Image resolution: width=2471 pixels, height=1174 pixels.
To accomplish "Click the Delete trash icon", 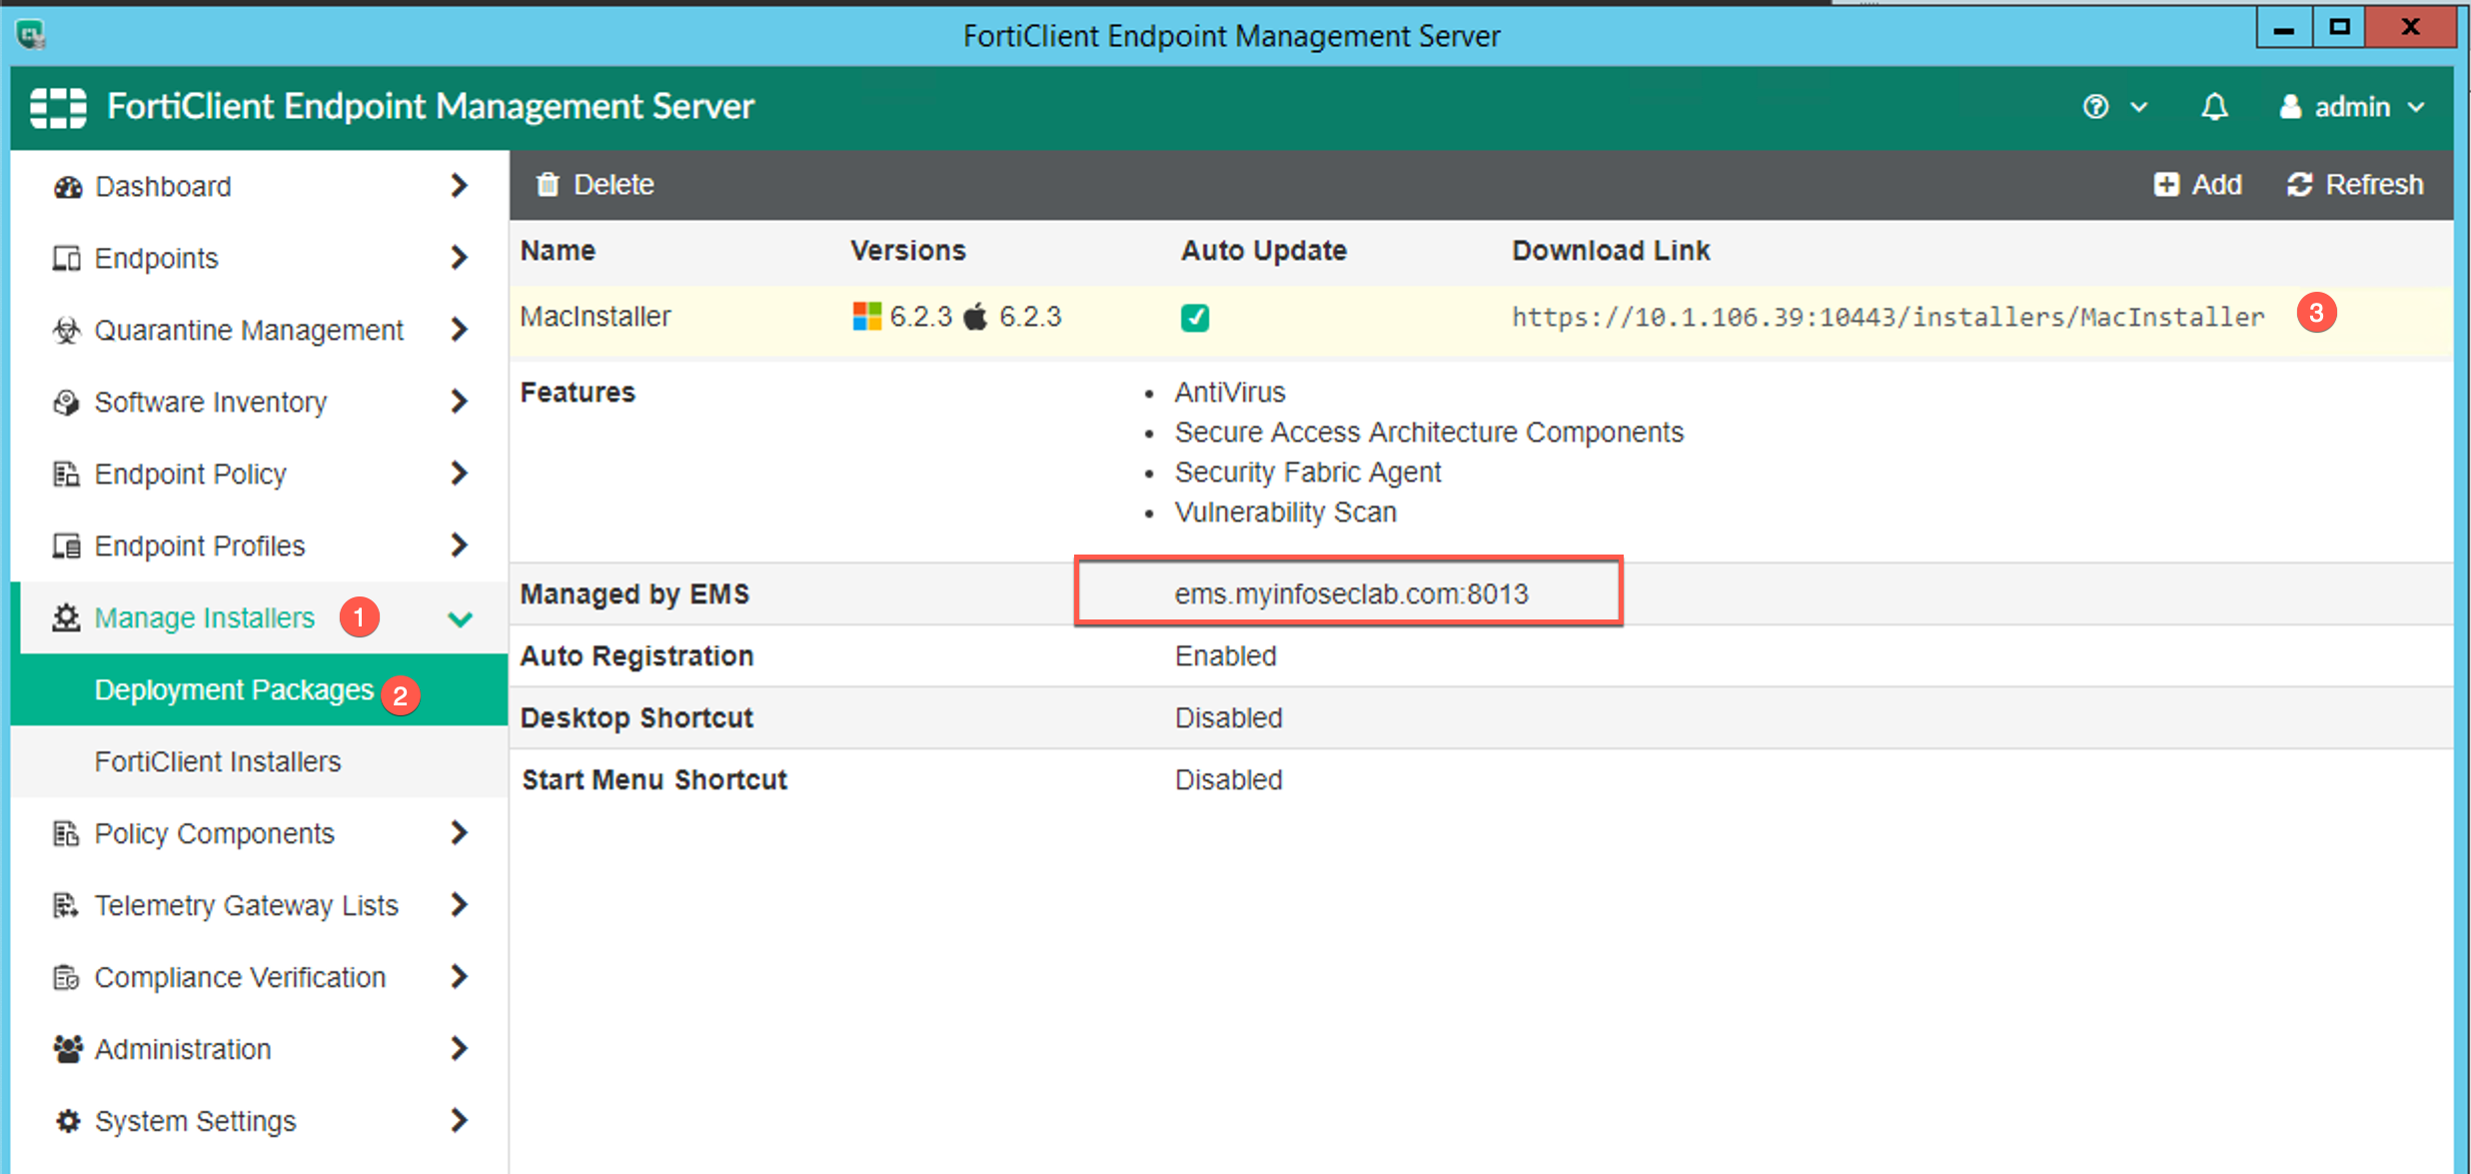I will (548, 185).
